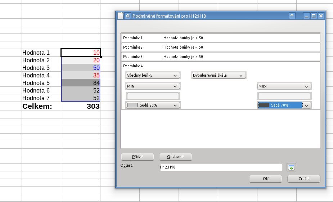333x202 pixels.
Task: Click the Odstranit button
Action: [x=175, y=157]
